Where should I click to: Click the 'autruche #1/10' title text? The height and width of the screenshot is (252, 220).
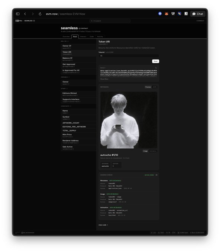click(x=109, y=155)
